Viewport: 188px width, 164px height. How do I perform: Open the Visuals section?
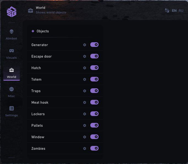[x=12, y=53]
